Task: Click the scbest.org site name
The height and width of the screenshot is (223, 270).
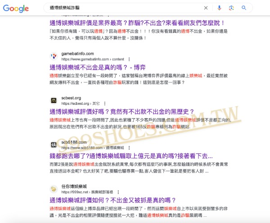Action: pyautogui.click(x=71, y=98)
